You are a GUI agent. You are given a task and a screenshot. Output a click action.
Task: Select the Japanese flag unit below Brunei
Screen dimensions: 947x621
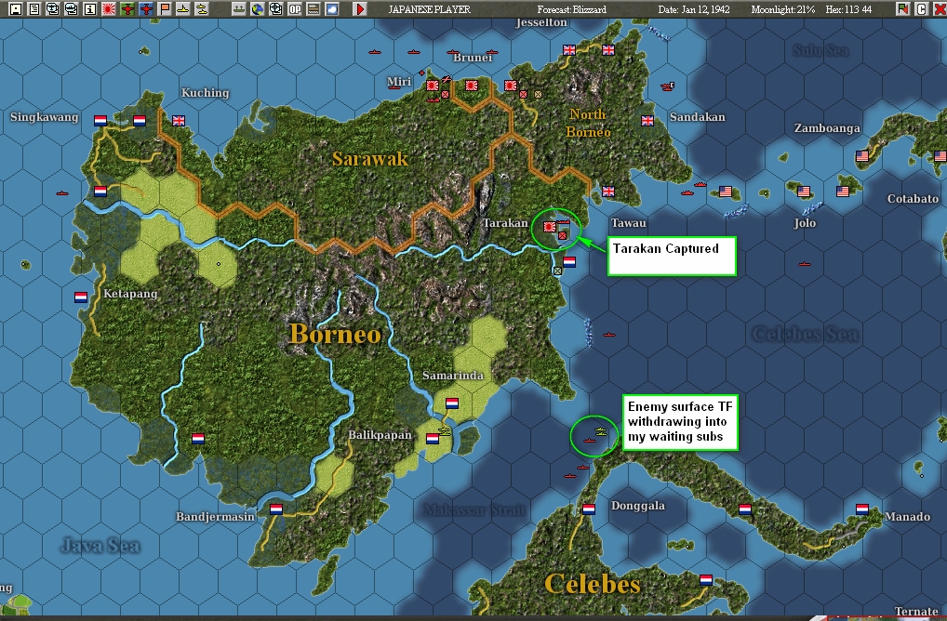pyautogui.click(x=472, y=86)
